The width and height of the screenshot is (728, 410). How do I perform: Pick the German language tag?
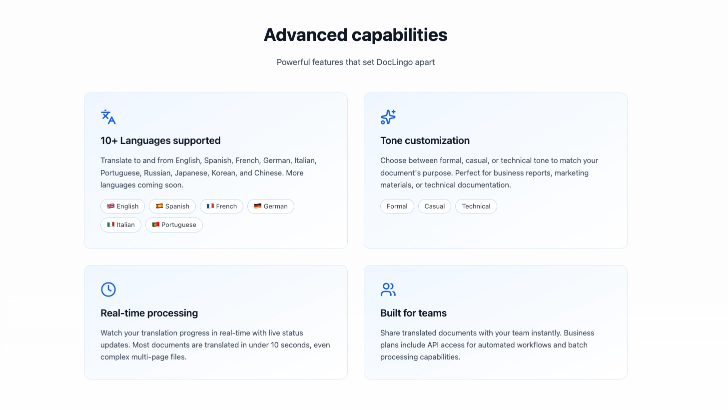(x=271, y=206)
